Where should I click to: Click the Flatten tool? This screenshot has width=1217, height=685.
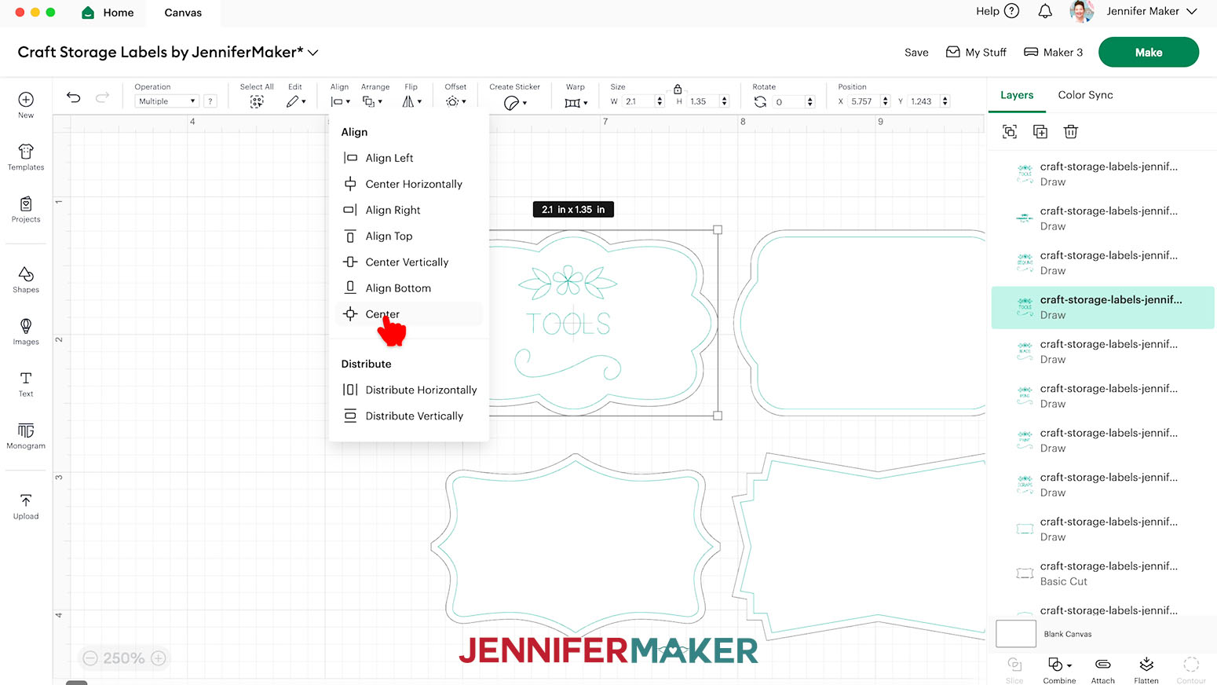[1146, 670]
